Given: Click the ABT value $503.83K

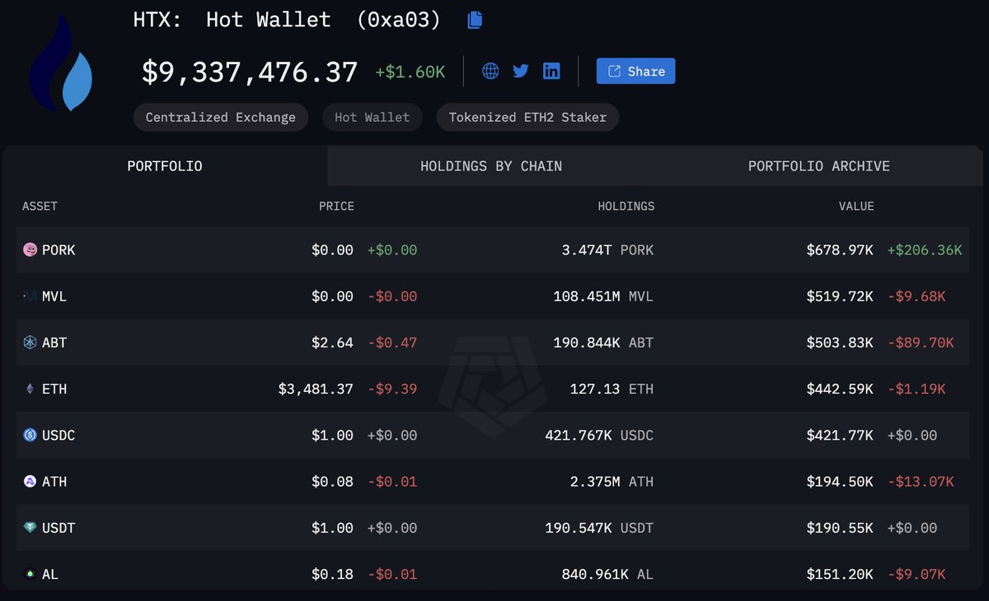Looking at the screenshot, I should pos(841,342).
